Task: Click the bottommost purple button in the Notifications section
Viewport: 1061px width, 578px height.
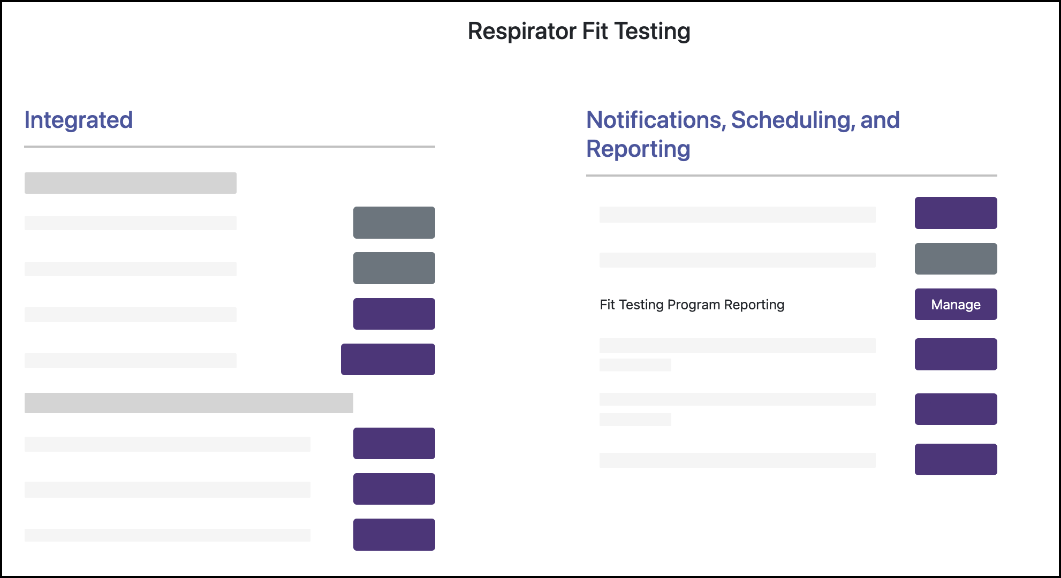Action: 956,459
